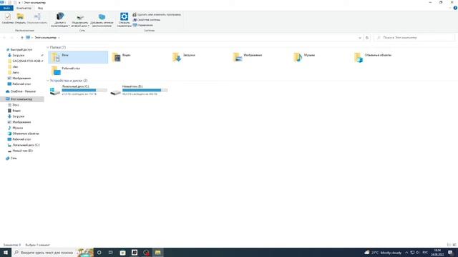This screenshot has width=458, height=257.
Task: Click the blue Help question-mark icon
Action: coord(455,8)
